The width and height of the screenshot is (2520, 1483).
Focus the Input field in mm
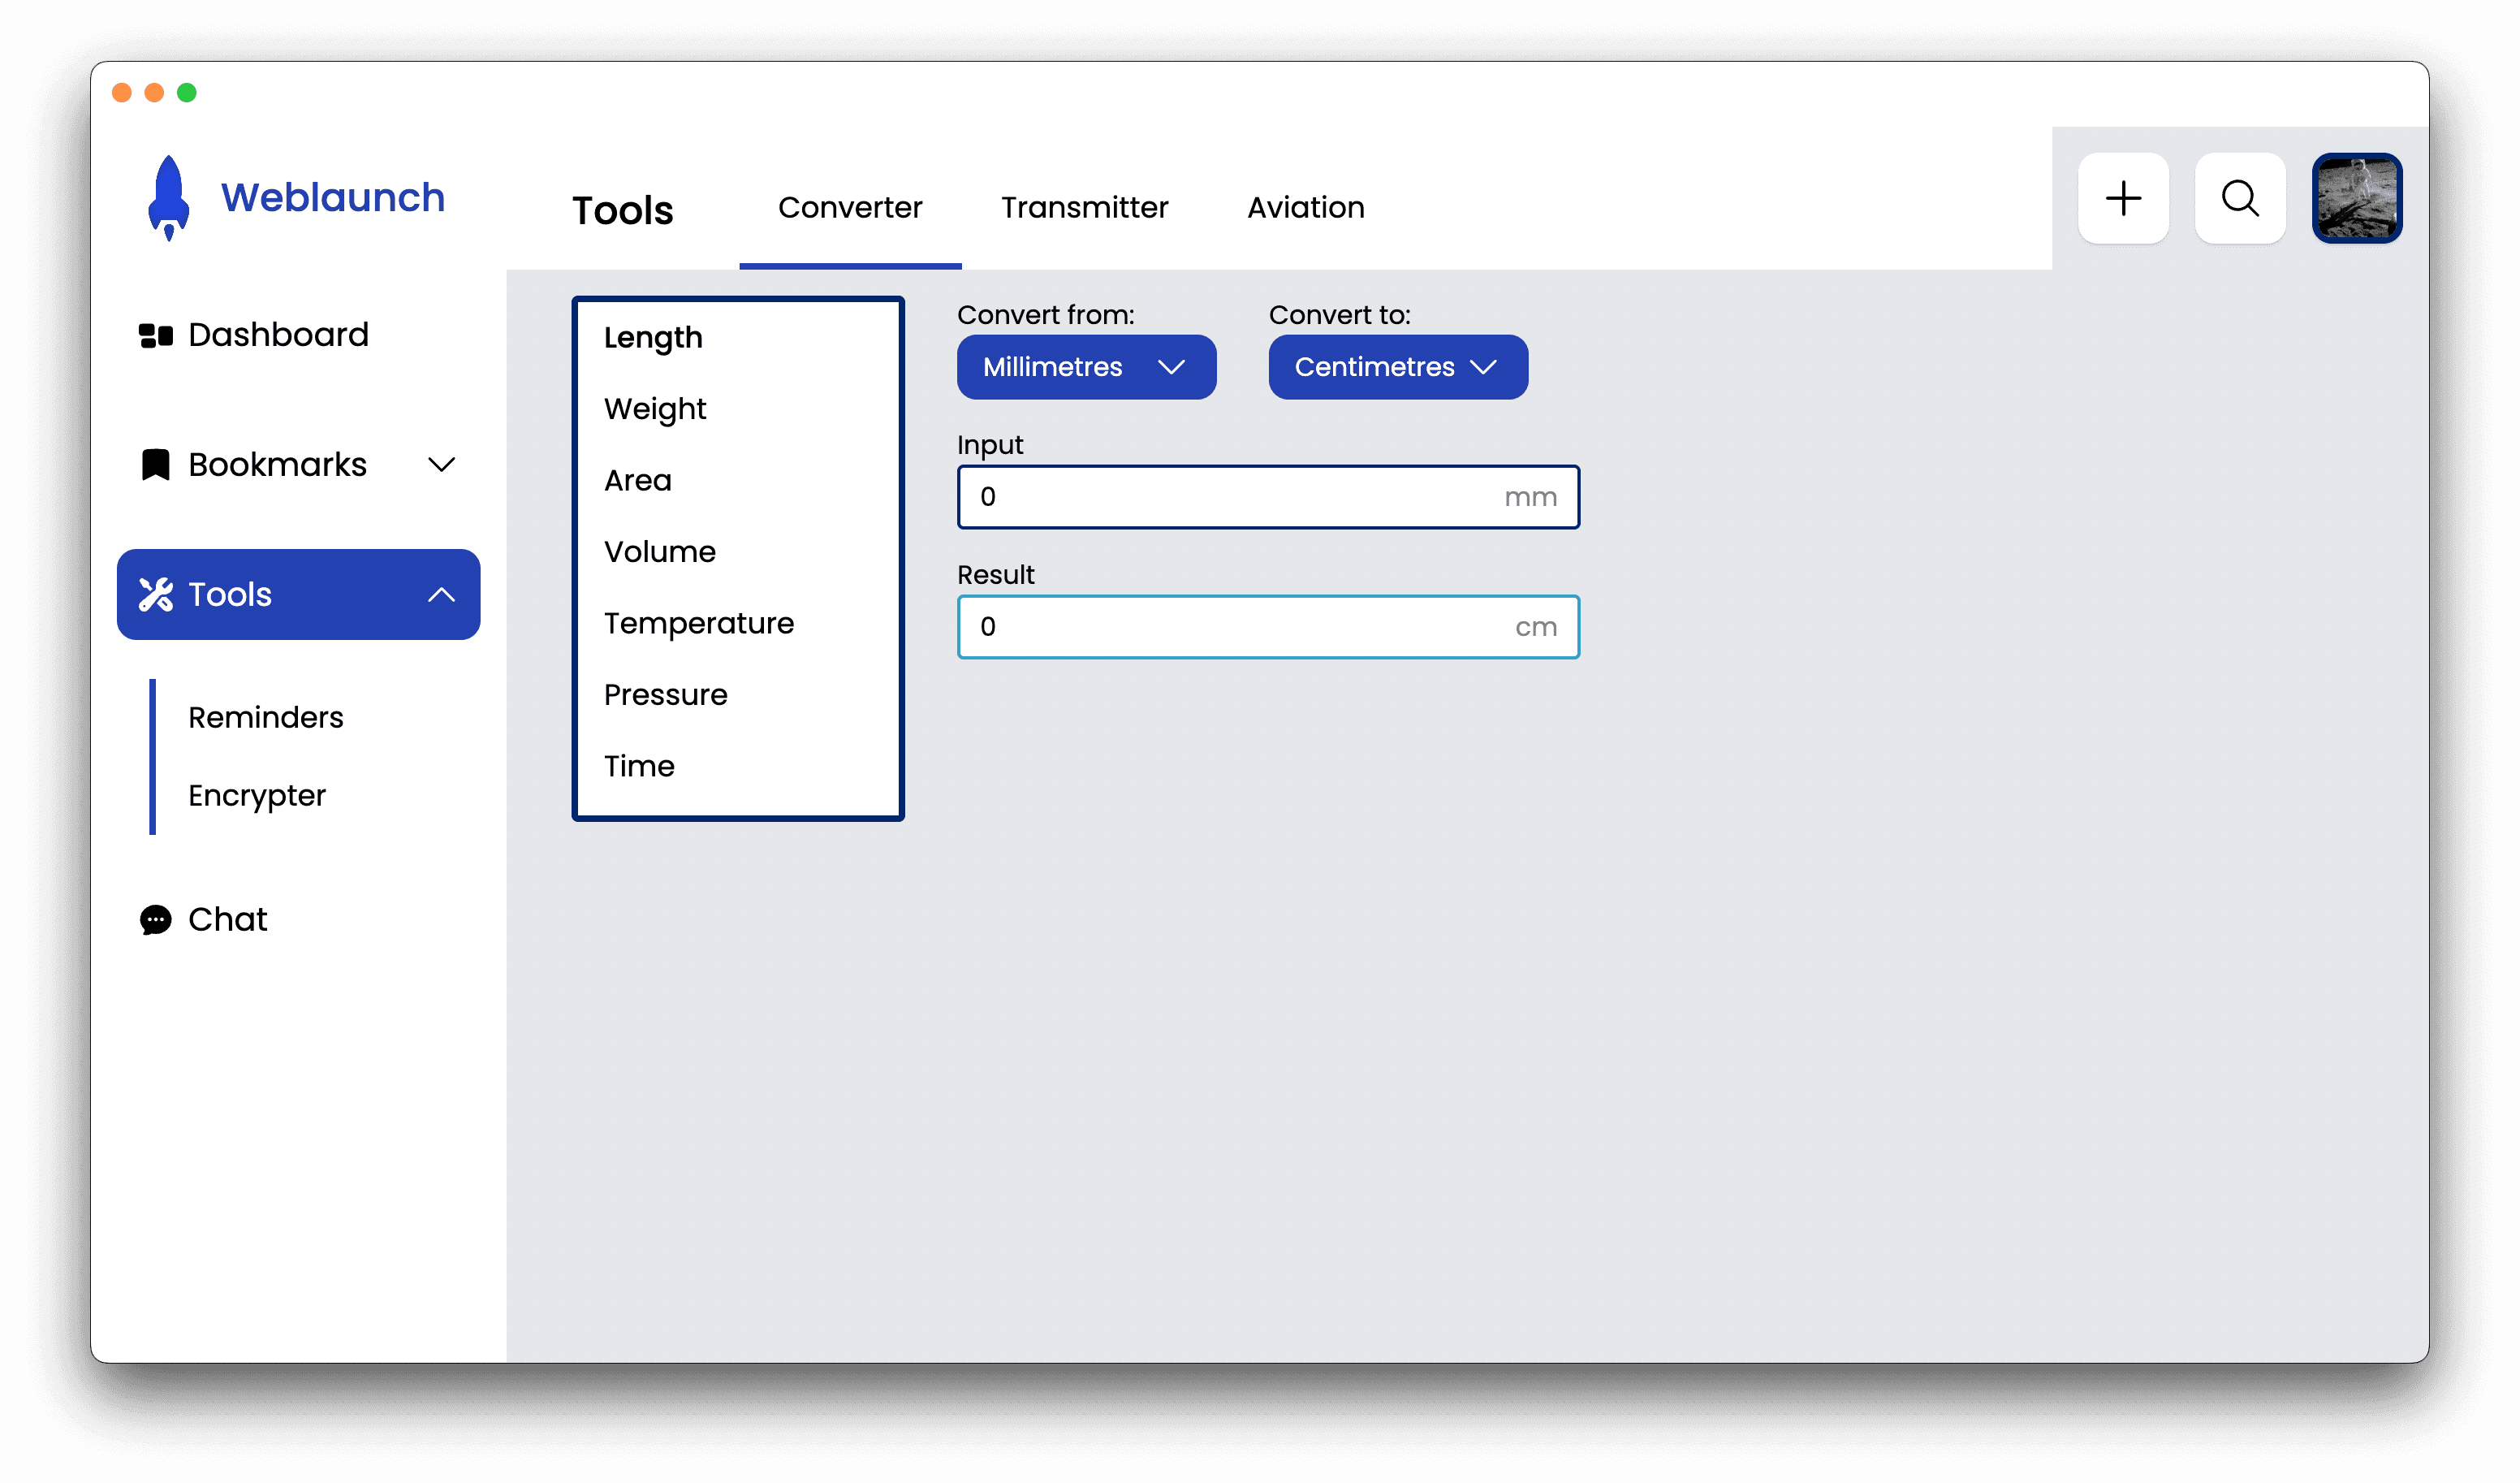(x=1268, y=497)
